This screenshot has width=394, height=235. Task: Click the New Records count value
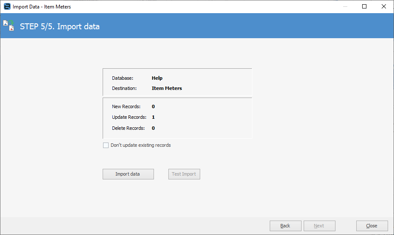[x=153, y=106]
